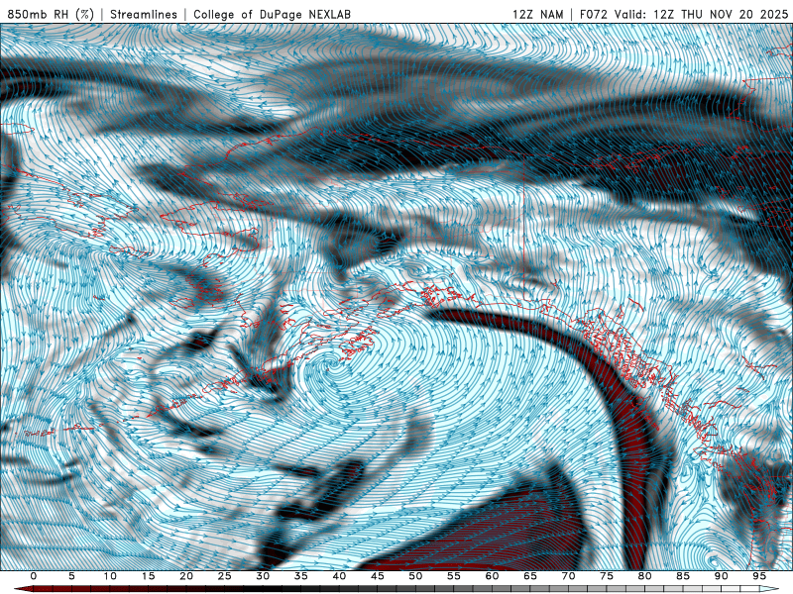Click the "Streamlines" label in header
The height and width of the screenshot is (594, 793).
pos(144,14)
